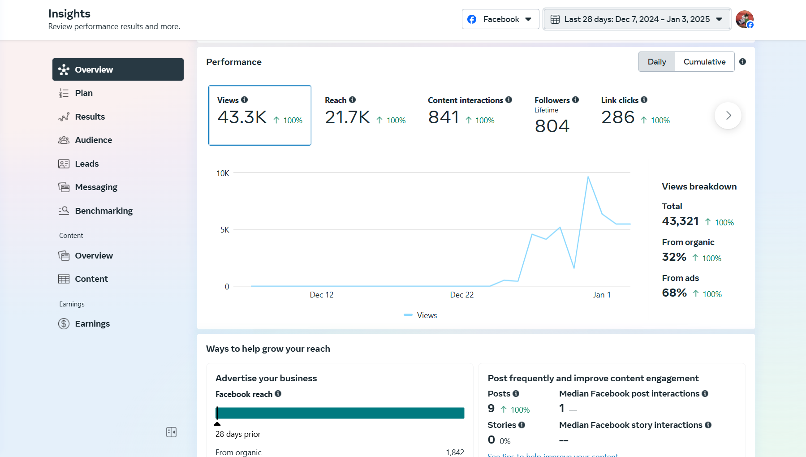The height and width of the screenshot is (457, 806).
Task: Click the Facebook reach info icon
Action: [x=278, y=394]
